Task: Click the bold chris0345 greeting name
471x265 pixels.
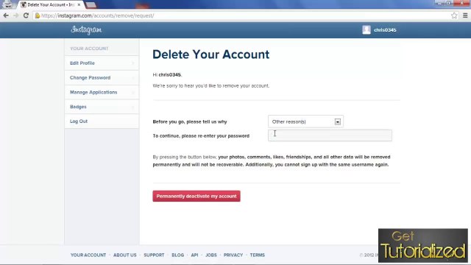Action: pyautogui.click(x=170, y=75)
